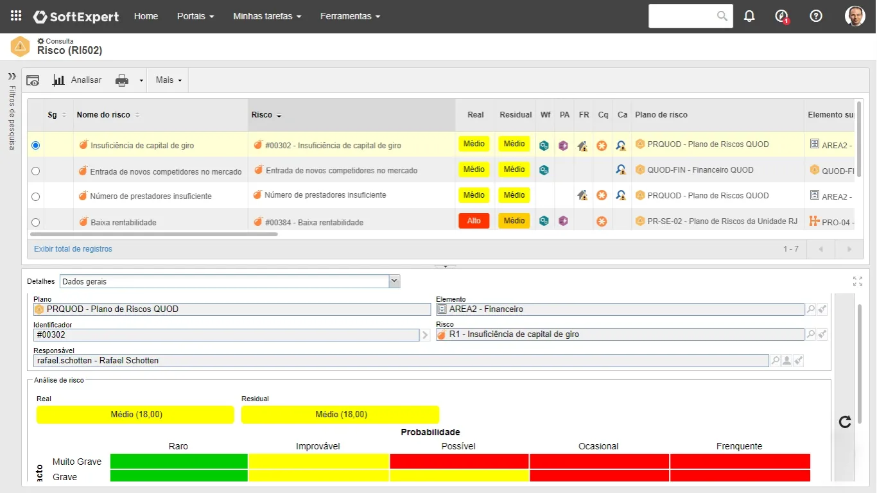This screenshot has width=877, height=493.
Task: Click the view records screen icon
Action: coord(33,80)
